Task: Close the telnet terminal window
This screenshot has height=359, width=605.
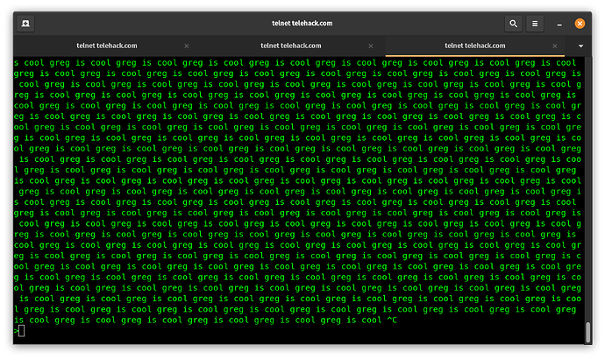Action: point(580,24)
